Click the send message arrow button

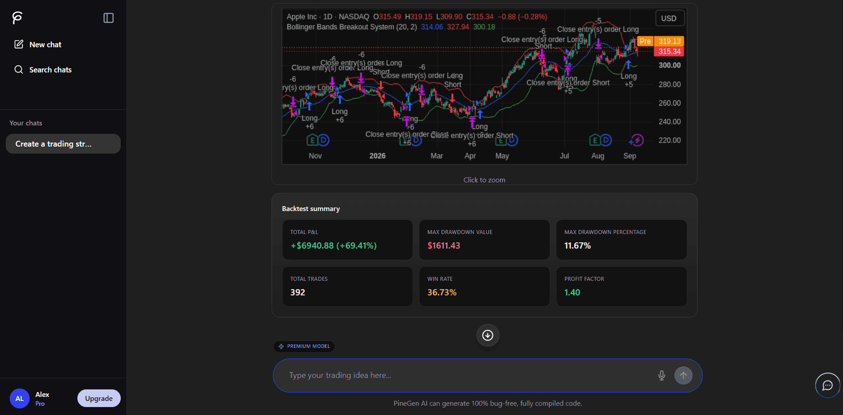click(x=683, y=375)
